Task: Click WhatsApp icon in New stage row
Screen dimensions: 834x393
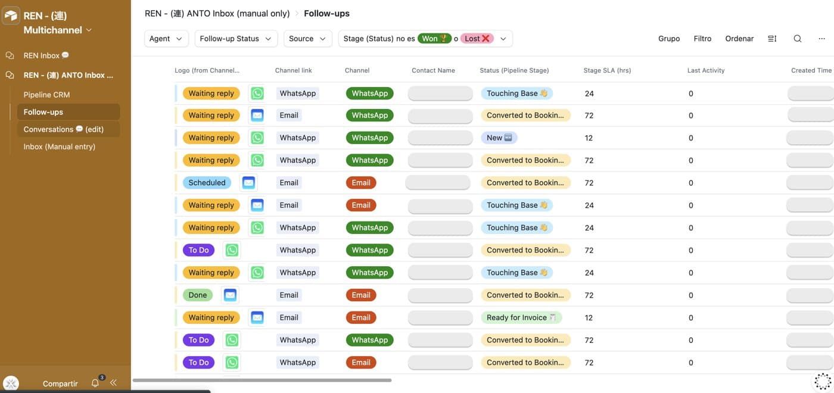Action: pyautogui.click(x=257, y=138)
